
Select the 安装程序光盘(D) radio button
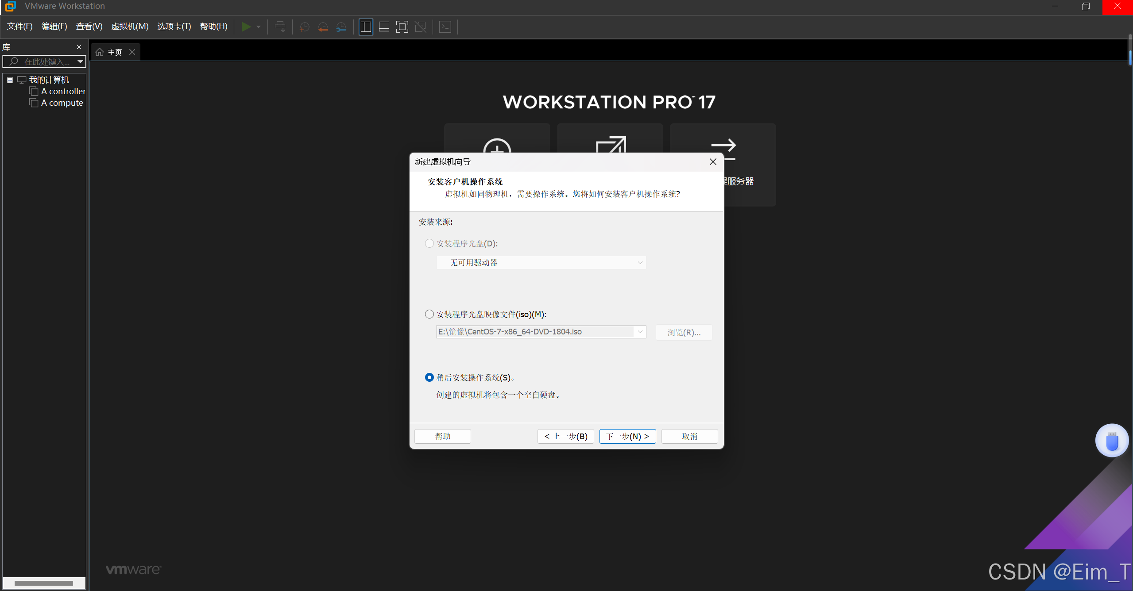[429, 244]
